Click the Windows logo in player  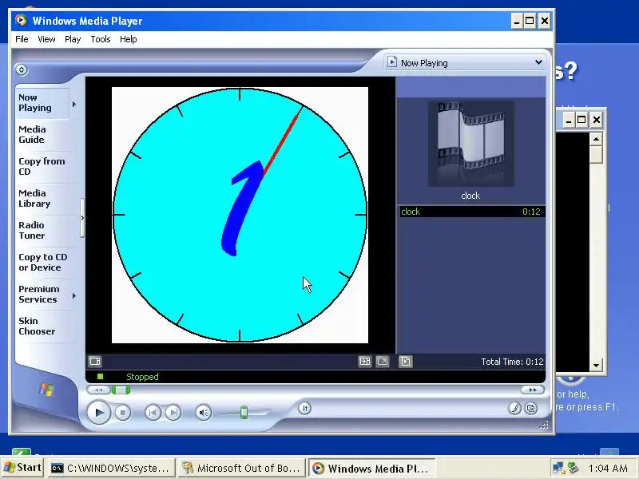(46, 390)
